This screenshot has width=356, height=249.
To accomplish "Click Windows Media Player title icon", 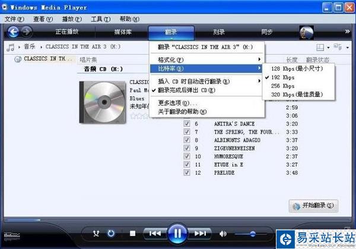I will 5,7.
